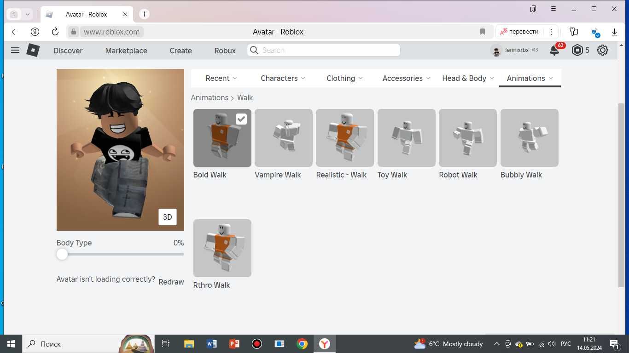Open PowerPoint from the taskbar
This screenshot has height=353, width=629.
pos(234,344)
